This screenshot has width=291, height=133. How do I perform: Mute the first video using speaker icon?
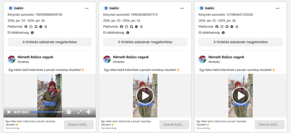pos(89,112)
